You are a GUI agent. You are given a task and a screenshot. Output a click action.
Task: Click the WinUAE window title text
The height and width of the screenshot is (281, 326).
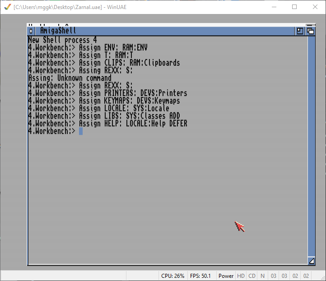click(70, 7)
